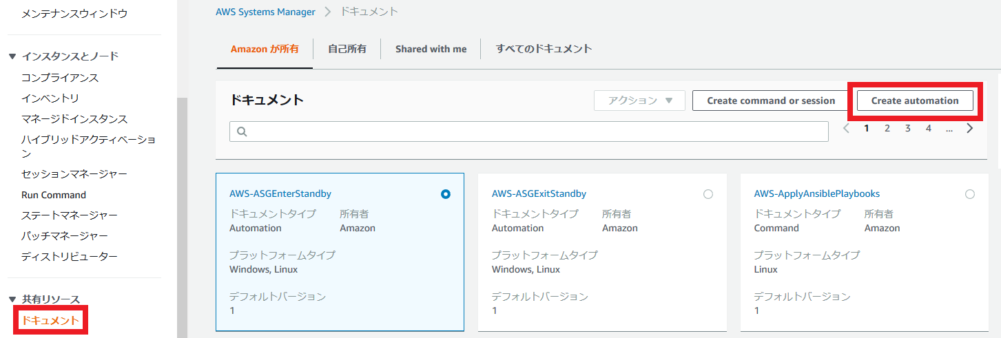Open ドキュメント in the sidebar
This screenshot has height=338, width=1001.
coord(50,320)
